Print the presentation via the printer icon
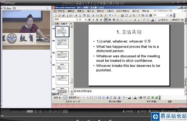Viewport: 187px width, 121px height. pos(76,15)
